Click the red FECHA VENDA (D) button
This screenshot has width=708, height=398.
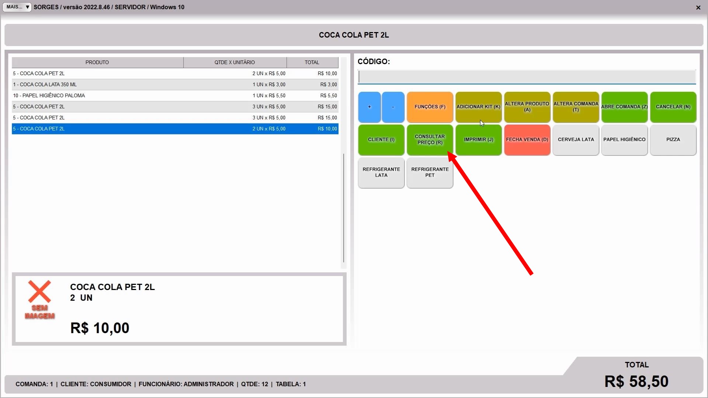click(527, 140)
